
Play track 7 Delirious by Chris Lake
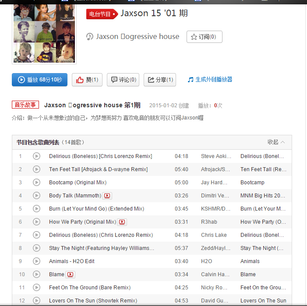[36, 235]
